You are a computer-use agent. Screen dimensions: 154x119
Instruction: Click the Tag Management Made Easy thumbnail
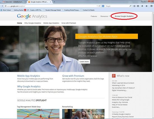pyautogui.click(x=38, y=114)
